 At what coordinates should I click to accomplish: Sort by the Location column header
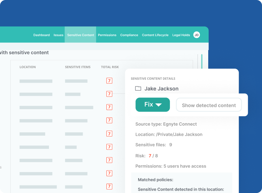pyautogui.click(x=28, y=67)
